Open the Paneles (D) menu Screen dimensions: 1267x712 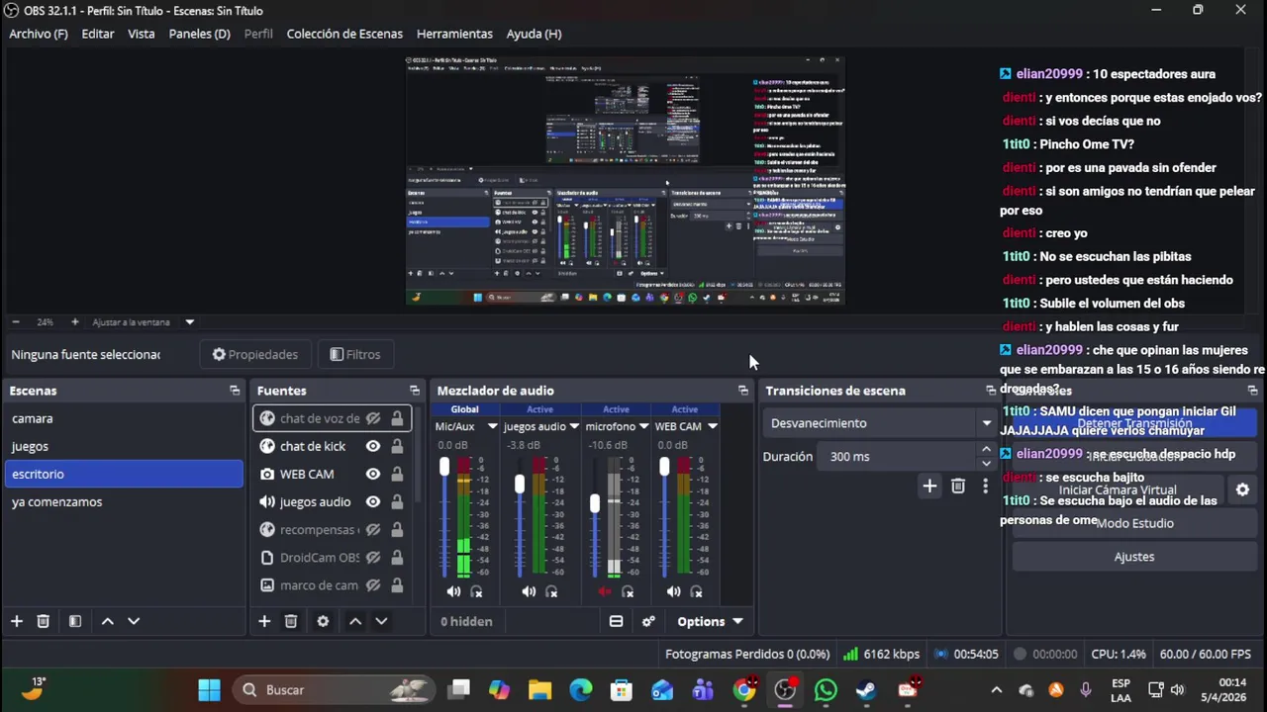[x=199, y=34]
